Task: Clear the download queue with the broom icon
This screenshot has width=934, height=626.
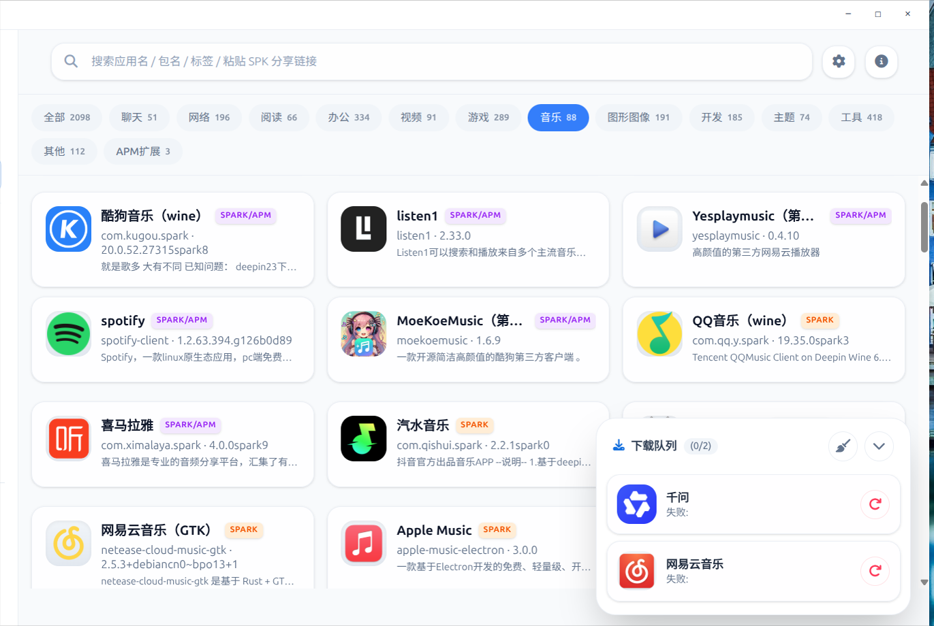Action: point(843,446)
